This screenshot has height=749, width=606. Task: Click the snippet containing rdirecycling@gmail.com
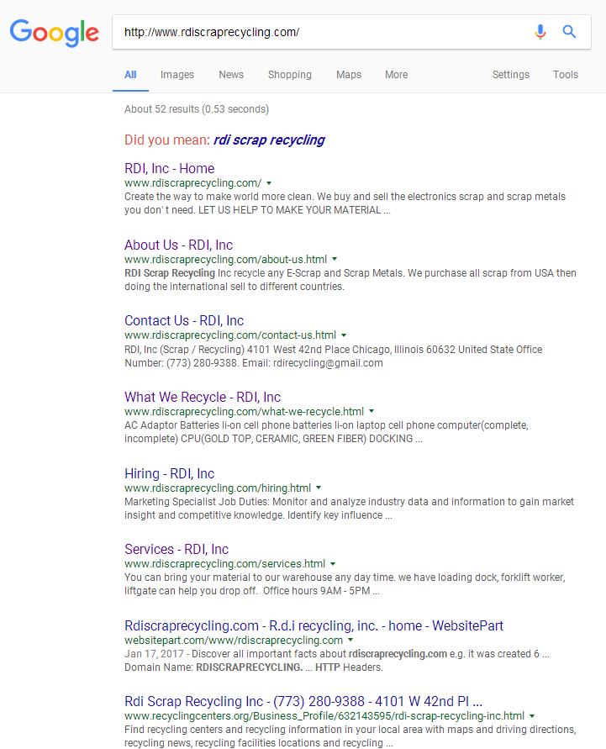point(334,356)
